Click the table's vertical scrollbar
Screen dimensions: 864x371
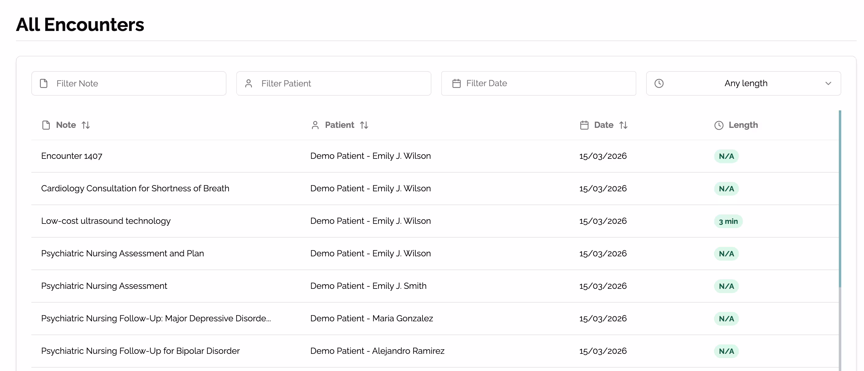tap(840, 199)
